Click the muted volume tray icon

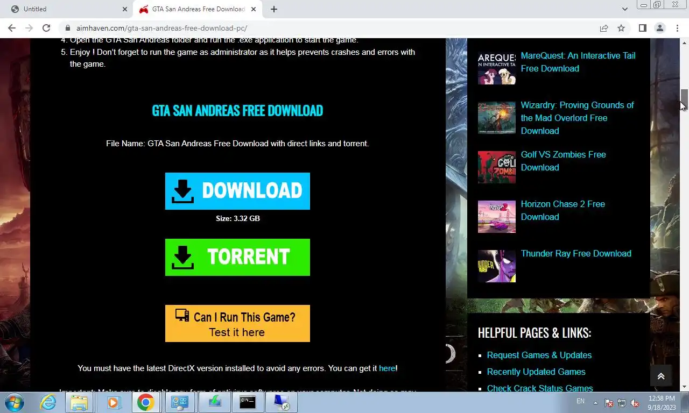pos(635,403)
